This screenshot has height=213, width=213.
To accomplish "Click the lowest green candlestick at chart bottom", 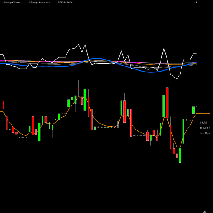I will tap(180, 155).
